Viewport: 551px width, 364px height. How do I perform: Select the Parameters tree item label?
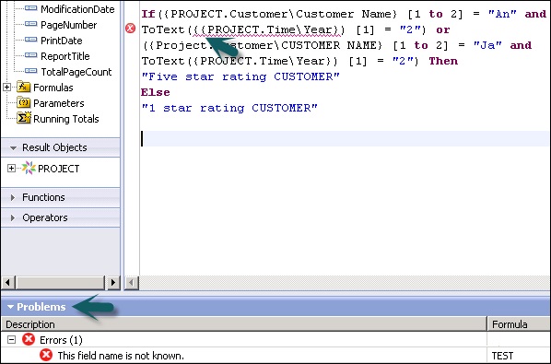coord(59,103)
